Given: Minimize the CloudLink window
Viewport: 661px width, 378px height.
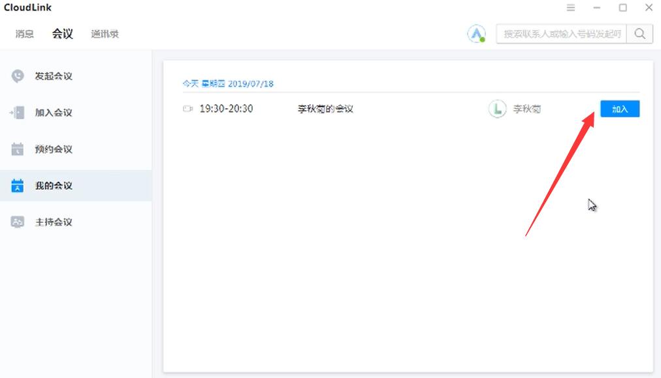Looking at the screenshot, I should point(596,8).
